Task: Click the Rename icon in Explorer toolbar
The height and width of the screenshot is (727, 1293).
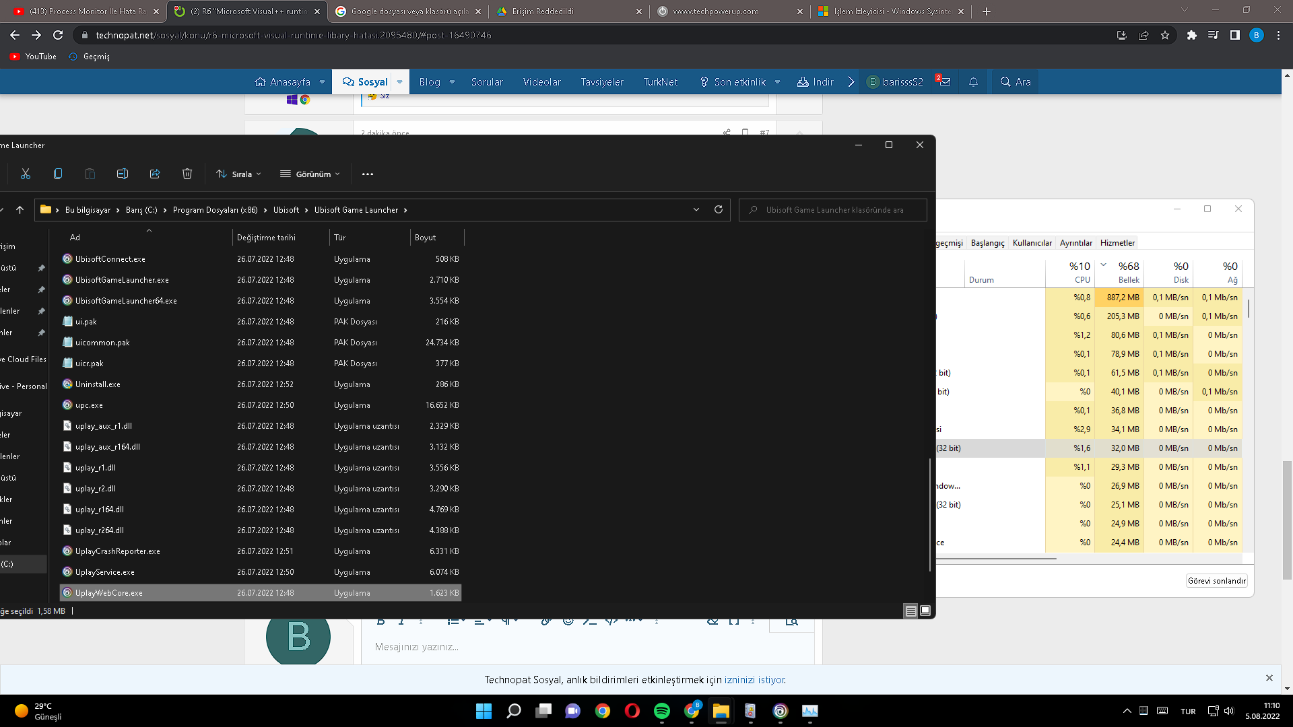Action: click(123, 174)
